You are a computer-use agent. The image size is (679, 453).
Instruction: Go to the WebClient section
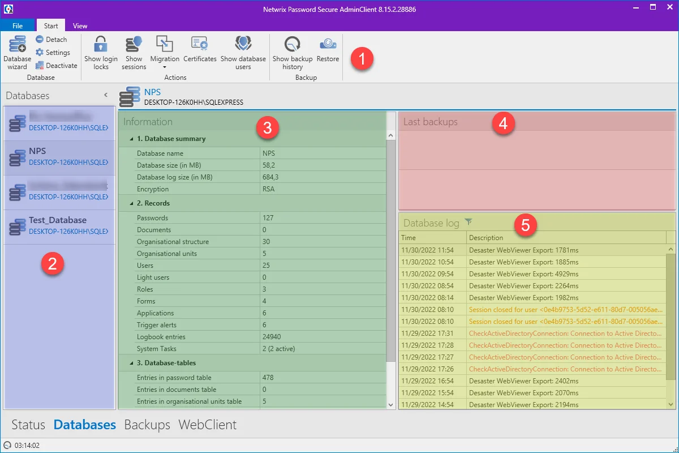pyautogui.click(x=208, y=425)
